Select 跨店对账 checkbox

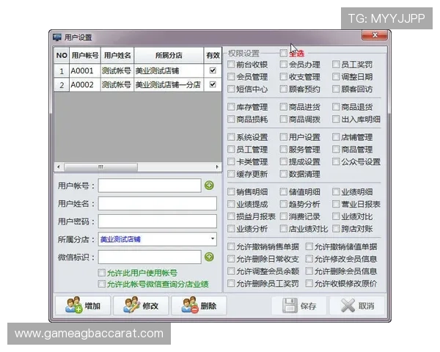(336, 229)
